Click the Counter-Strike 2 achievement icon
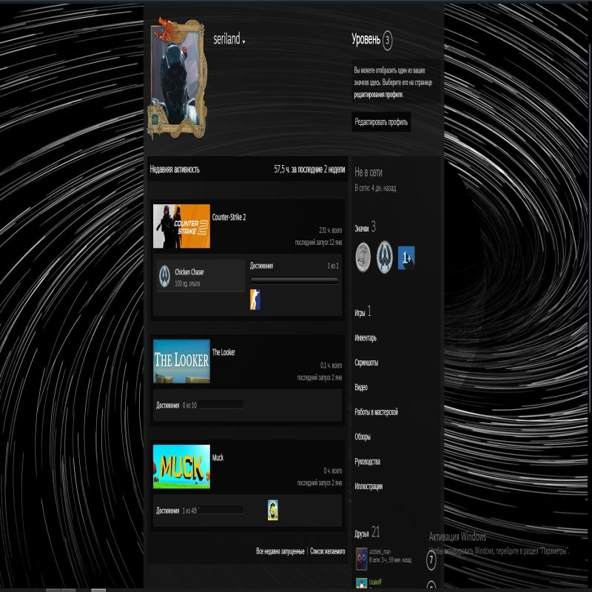The width and height of the screenshot is (592, 592). pos(255,300)
